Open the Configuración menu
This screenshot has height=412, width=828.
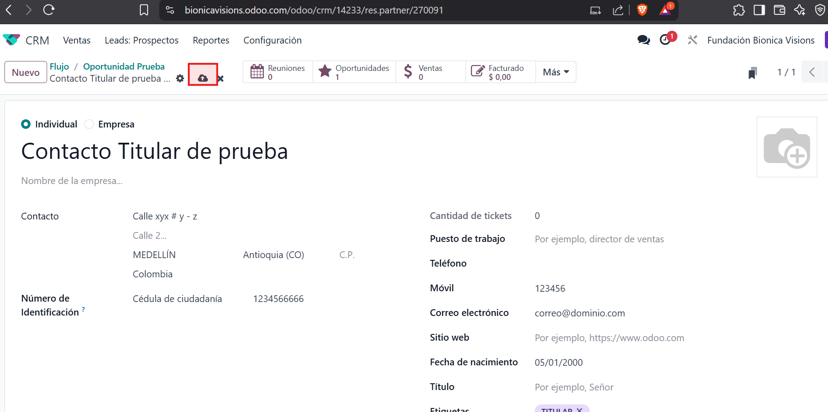coord(272,40)
